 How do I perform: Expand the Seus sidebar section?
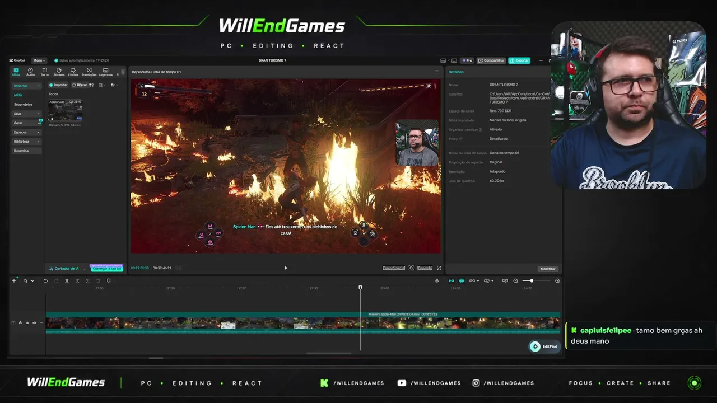pyautogui.click(x=26, y=114)
